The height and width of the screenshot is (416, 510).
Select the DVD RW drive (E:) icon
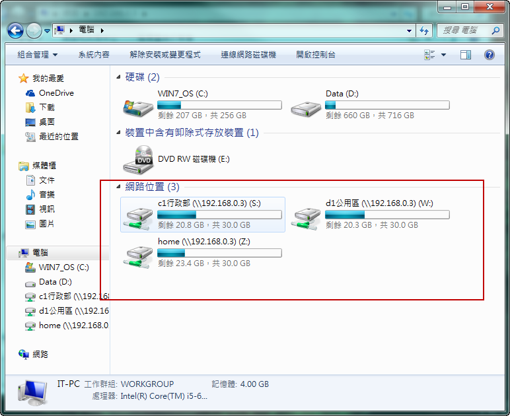pos(137,159)
